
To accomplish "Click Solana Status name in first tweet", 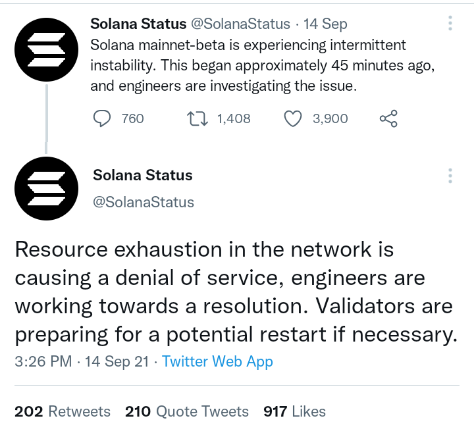I will click(138, 24).
